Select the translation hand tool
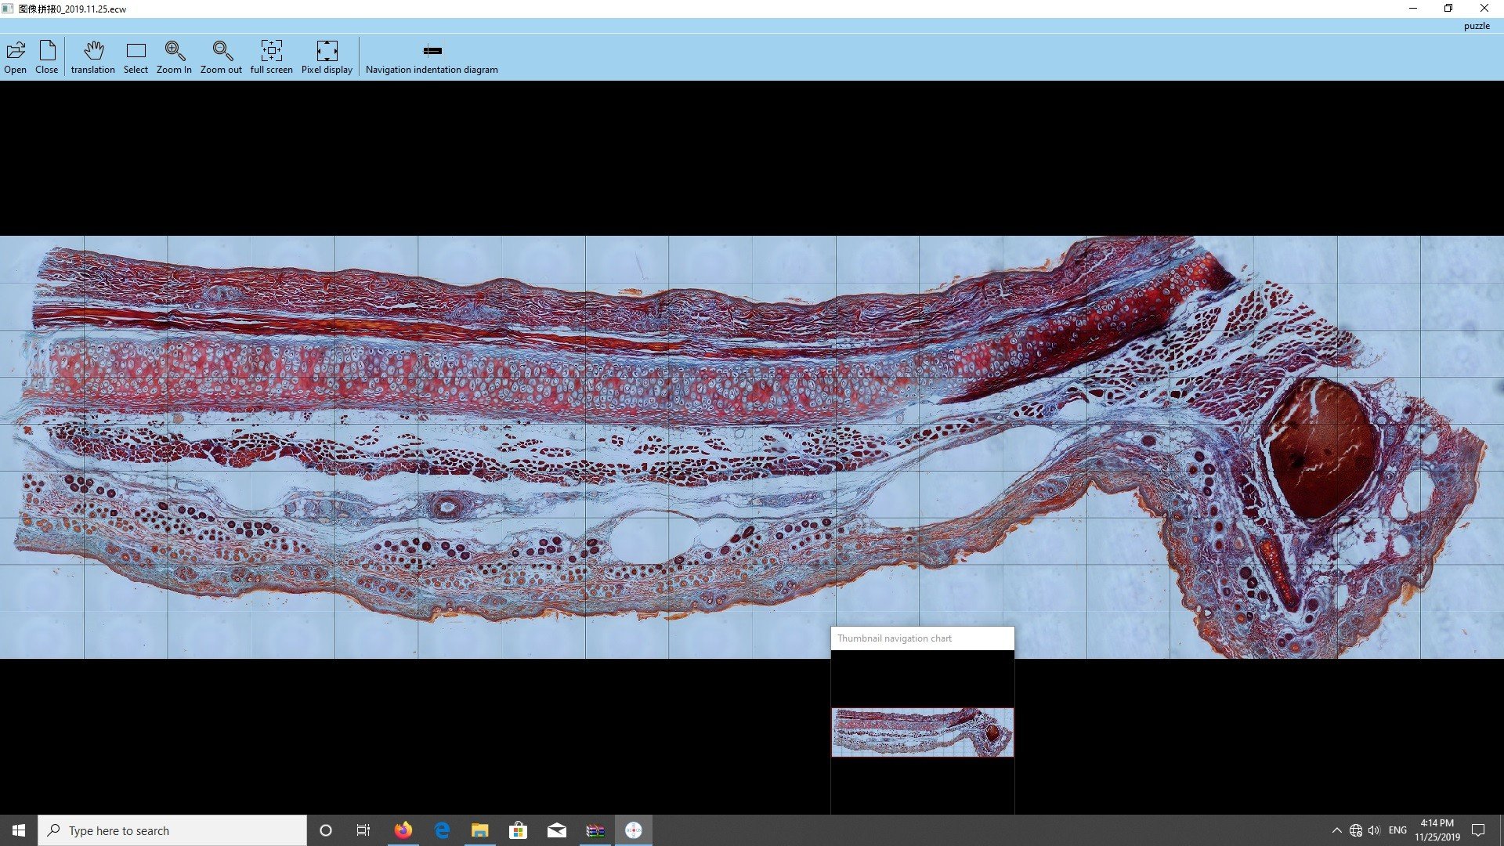 [93, 58]
